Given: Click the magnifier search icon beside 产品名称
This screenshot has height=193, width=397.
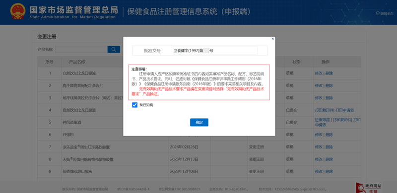Looking at the screenshot, I should point(114,49).
